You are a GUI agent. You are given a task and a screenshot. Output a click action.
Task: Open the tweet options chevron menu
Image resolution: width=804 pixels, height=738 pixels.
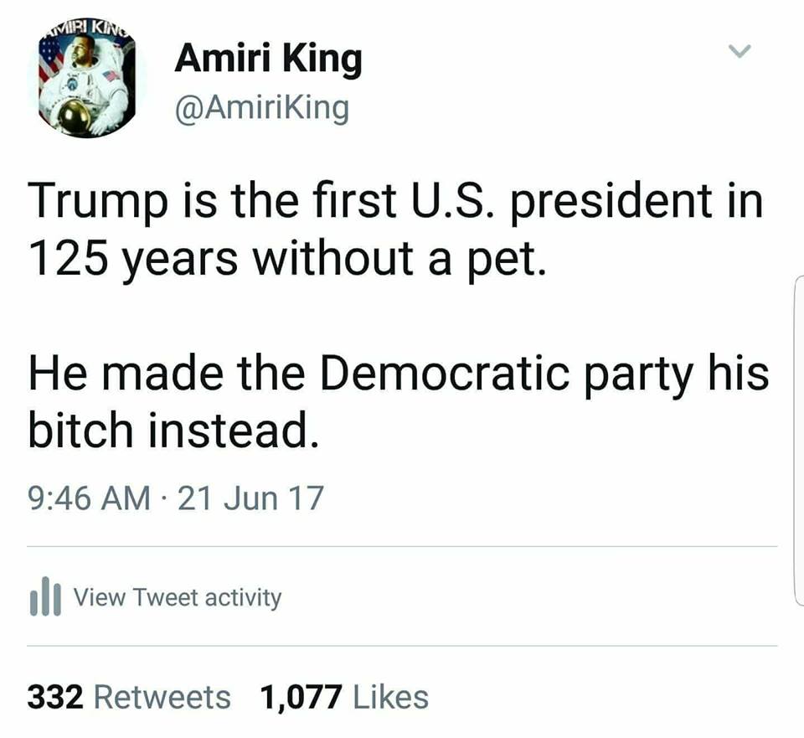[737, 52]
